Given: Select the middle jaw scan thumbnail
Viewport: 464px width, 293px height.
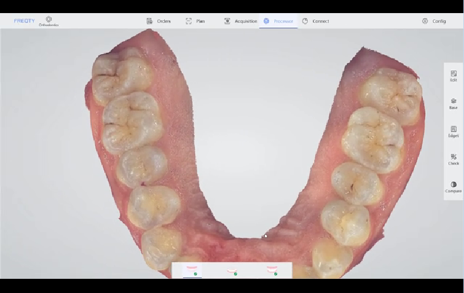Looking at the screenshot, I should [x=232, y=271].
